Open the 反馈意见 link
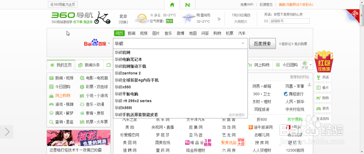Image resolution: width=364 pixels, height=154 pixels. [x=266, y=4]
